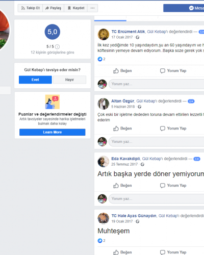This screenshot has width=204, height=255.
Task: Answer Evet to recommend Gül Kebap
Action: pyautogui.click(x=35, y=80)
